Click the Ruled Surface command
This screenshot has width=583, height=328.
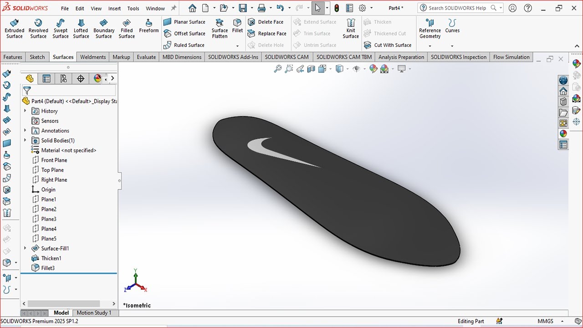pyautogui.click(x=184, y=45)
